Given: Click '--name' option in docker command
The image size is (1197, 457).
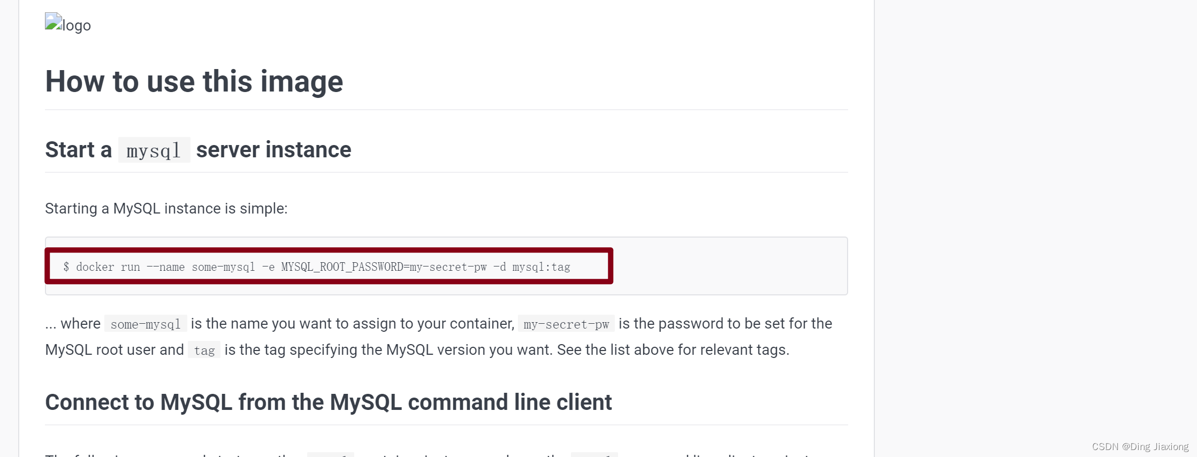Looking at the screenshot, I should (x=165, y=266).
